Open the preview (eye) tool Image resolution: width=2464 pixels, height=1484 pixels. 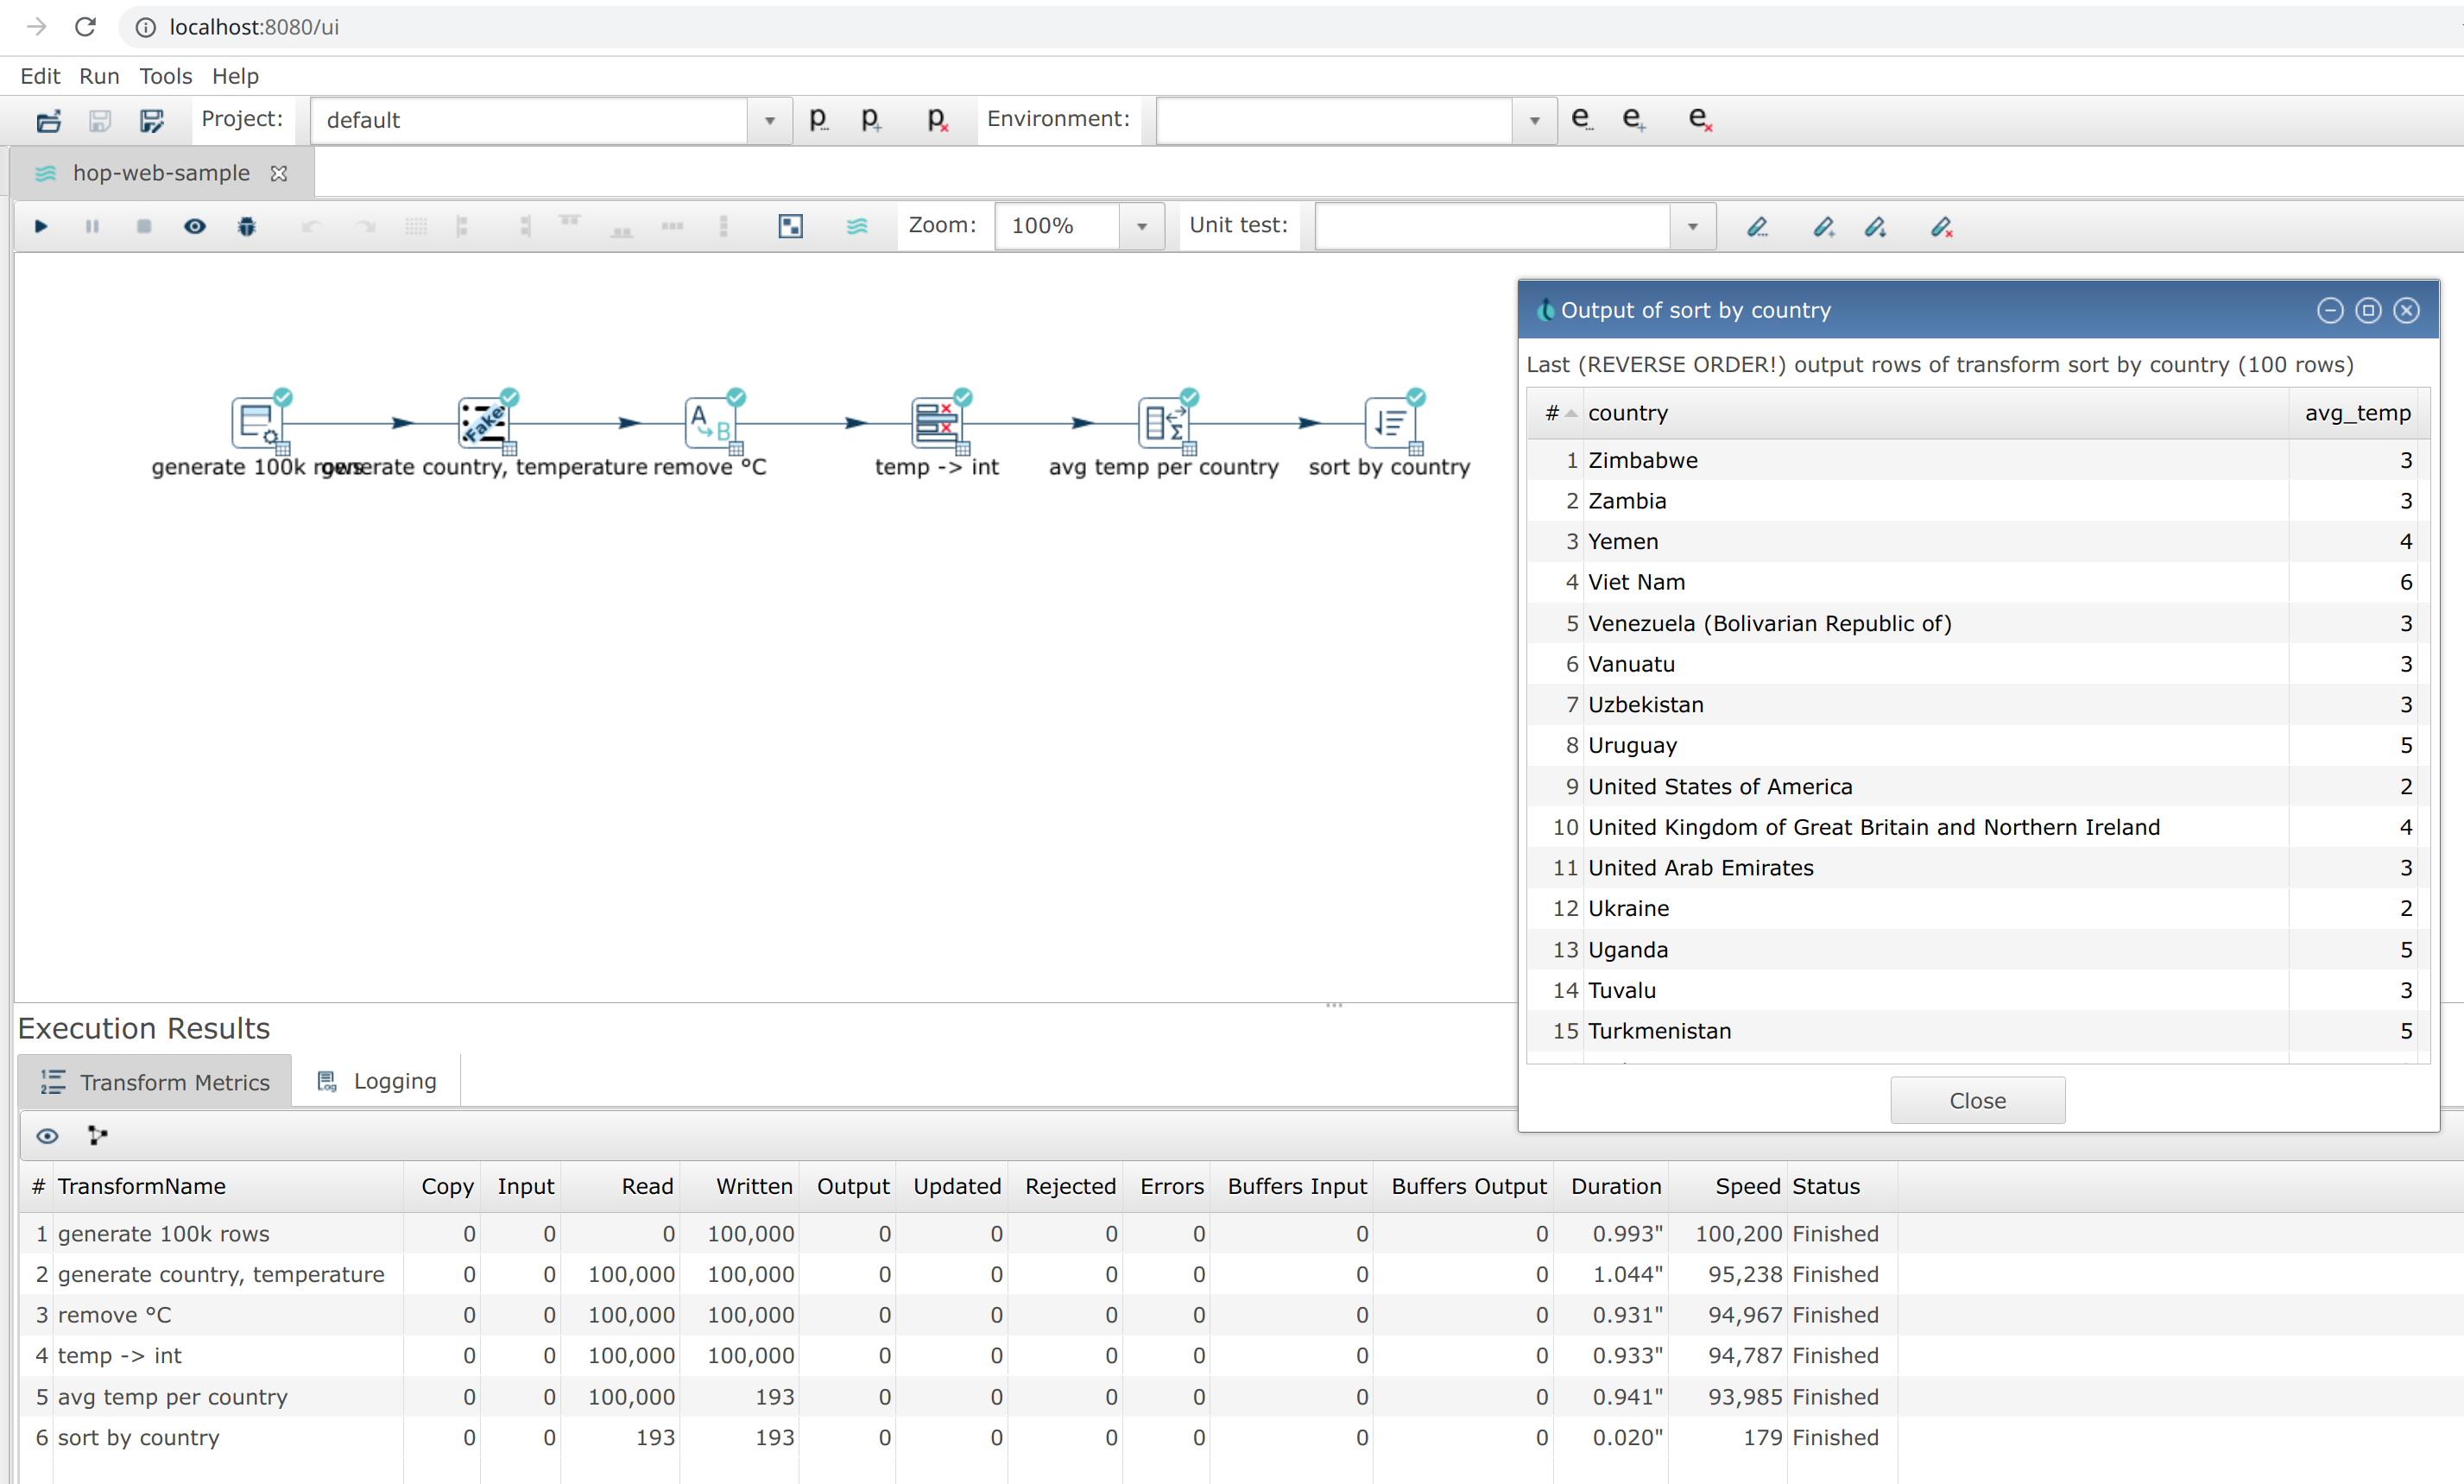point(195,226)
